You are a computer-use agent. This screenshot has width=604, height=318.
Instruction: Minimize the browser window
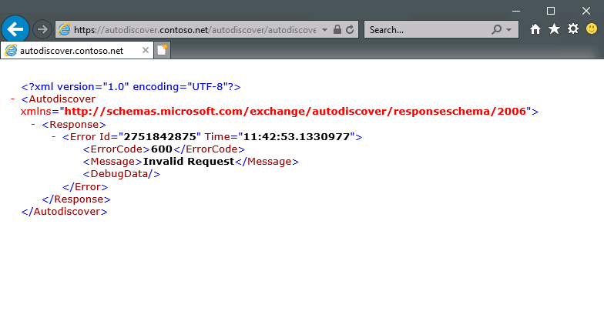516,11
